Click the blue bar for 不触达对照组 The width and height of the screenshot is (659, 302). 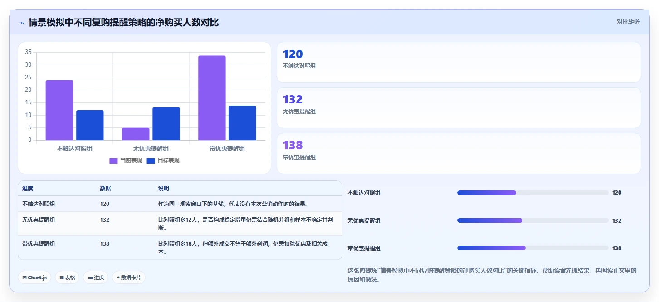pyautogui.click(x=90, y=125)
